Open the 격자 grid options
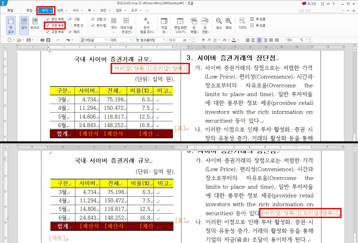The height and width of the screenshot is (243, 358). [114, 25]
